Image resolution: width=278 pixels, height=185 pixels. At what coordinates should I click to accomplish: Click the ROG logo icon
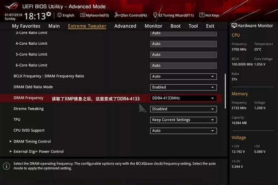12,6
